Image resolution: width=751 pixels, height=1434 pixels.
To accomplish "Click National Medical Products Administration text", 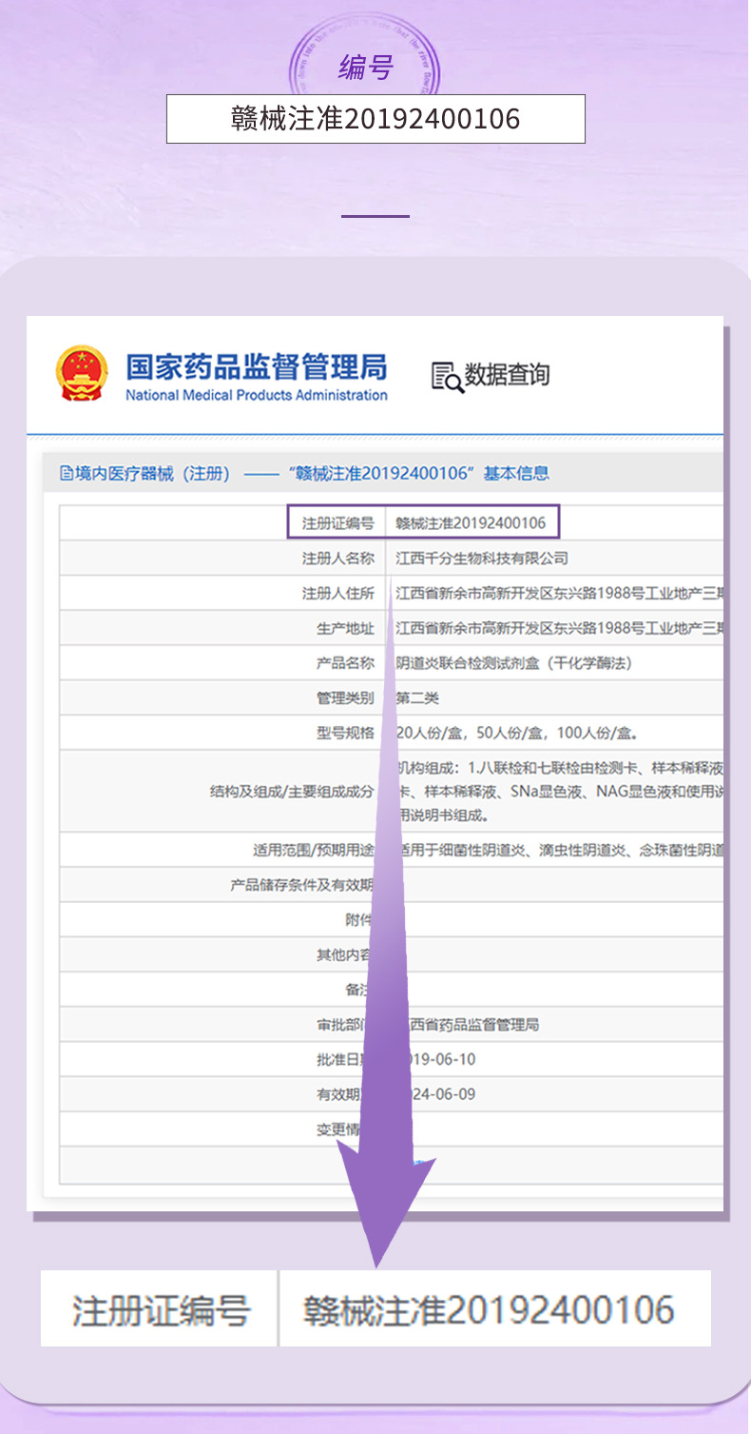I will coord(257,395).
